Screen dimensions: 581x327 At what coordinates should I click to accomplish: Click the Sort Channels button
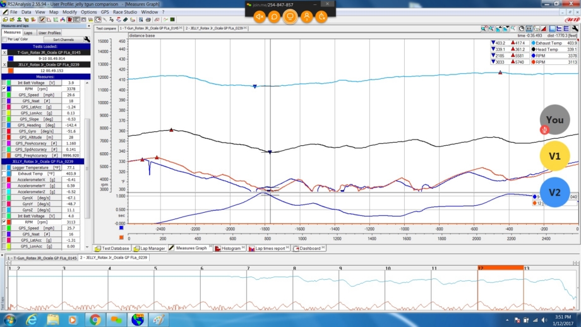(63, 39)
